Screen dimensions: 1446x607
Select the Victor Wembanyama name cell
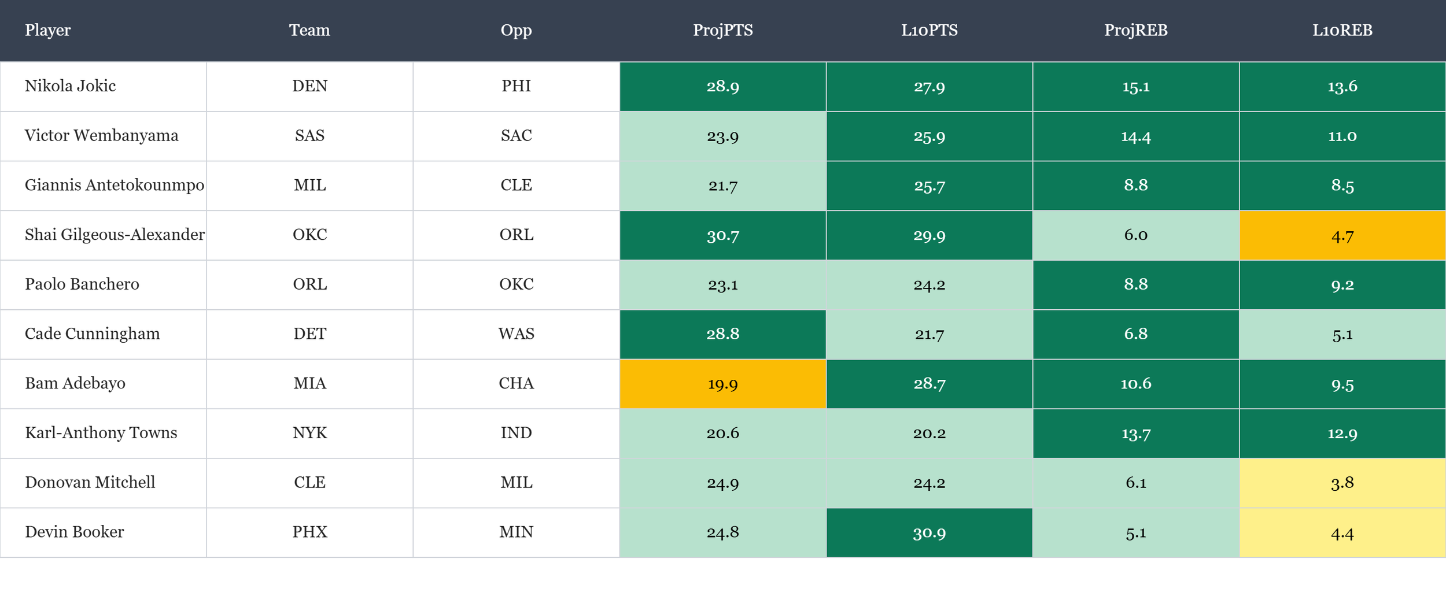click(x=102, y=136)
